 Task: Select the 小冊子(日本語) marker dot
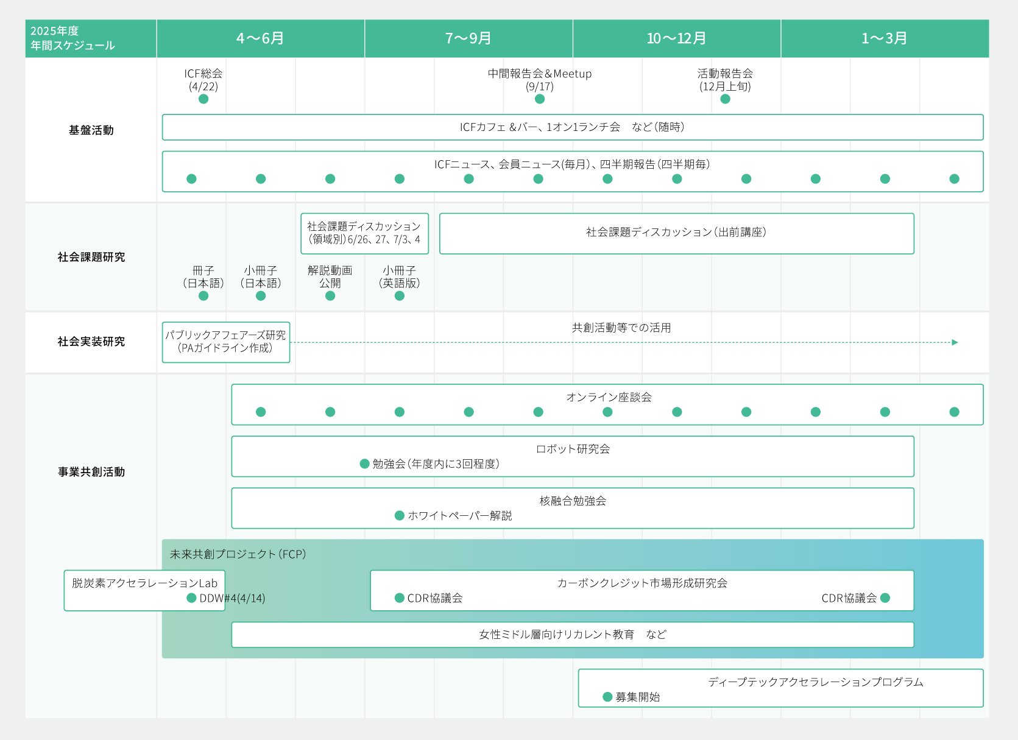261,295
